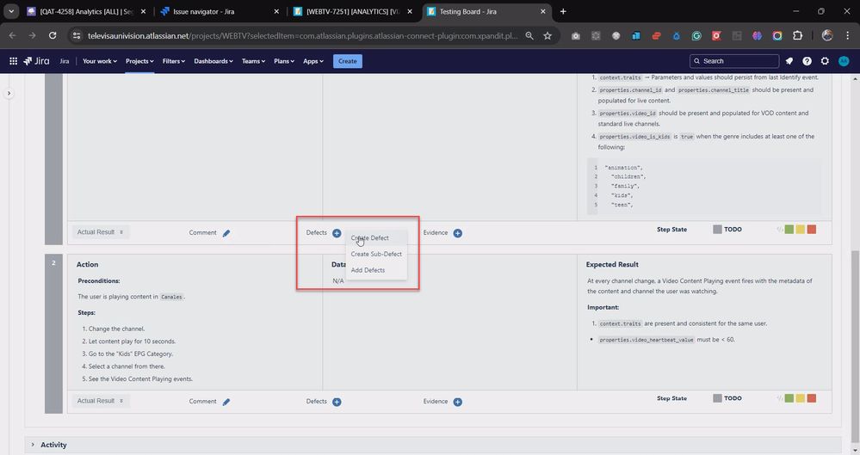
Task: Set step 1 state to yellow
Action: 801,229
